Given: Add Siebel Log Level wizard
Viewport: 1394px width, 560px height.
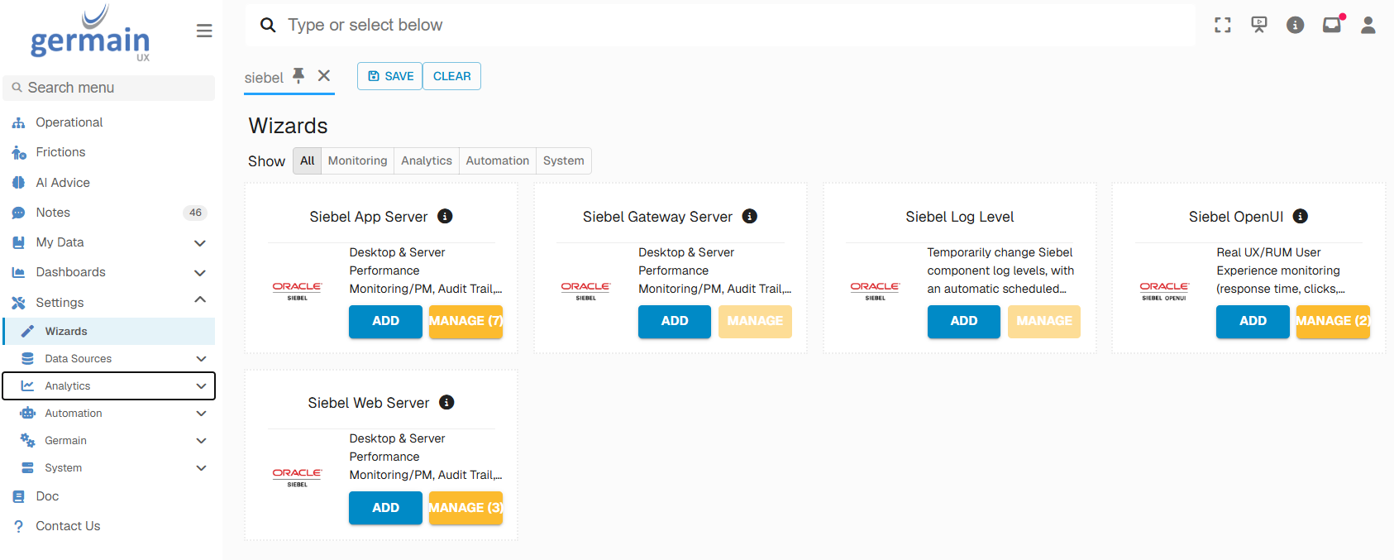Looking at the screenshot, I should click(964, 321).
